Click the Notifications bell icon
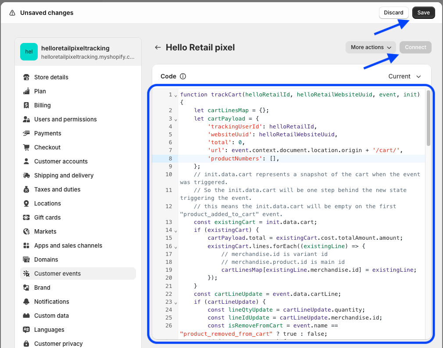 (x=26, y=302)
